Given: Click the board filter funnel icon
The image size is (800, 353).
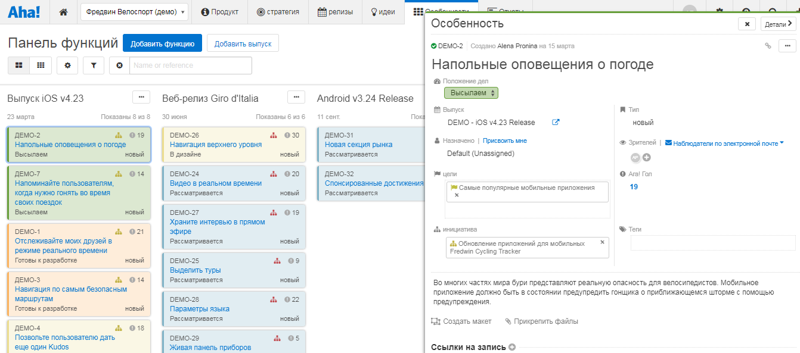Looking at the screenshot, I should [x=94, y=65].
